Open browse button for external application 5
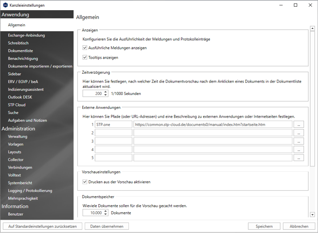Image resolution: width=318 pixels, height=233 pixels. tap(298, 158)
